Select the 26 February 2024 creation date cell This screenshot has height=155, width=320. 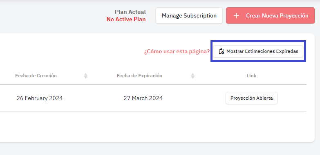40,98
